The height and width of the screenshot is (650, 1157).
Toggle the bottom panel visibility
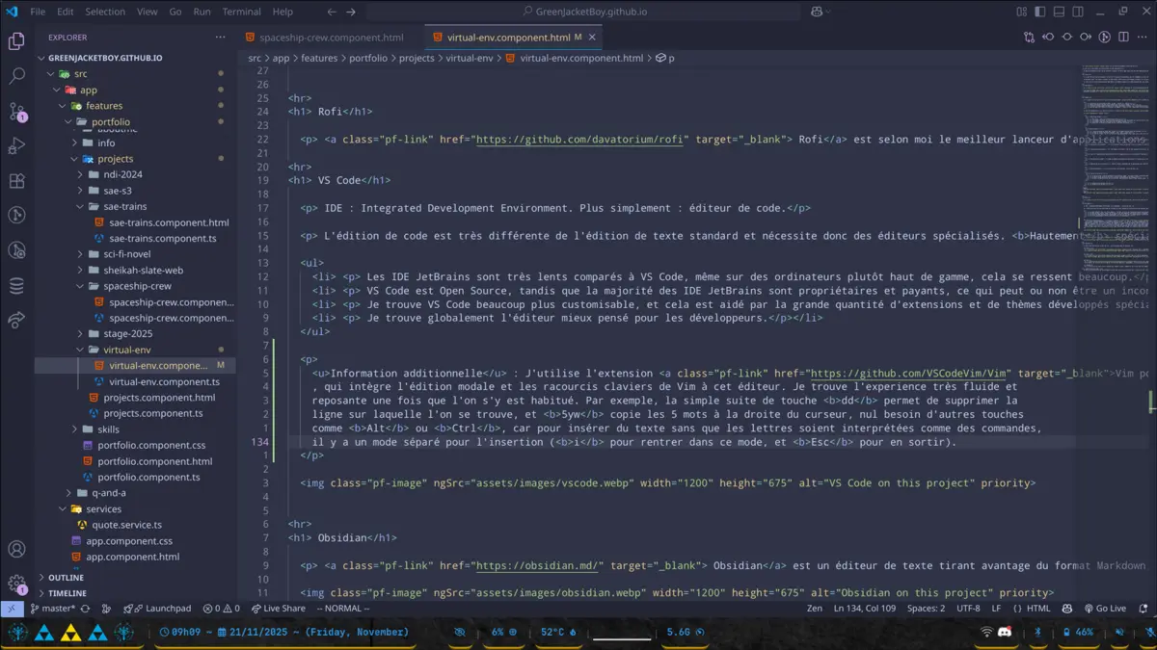pos(1059,12)
